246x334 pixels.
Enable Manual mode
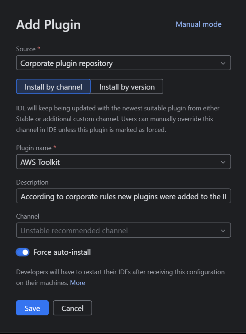[198, 24]
